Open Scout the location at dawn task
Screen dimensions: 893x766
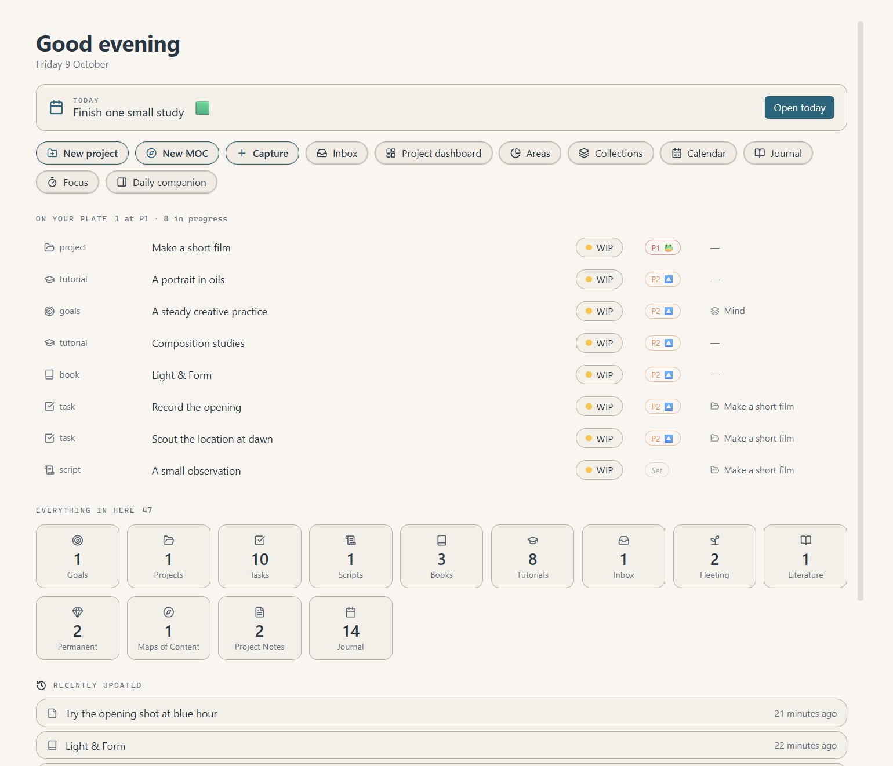[x=212, y=439]
